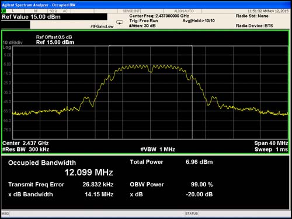Click the Center 2.437 GHz label below graph
Image resolution: width=292 pixels, height=219 pixels.
26,143
